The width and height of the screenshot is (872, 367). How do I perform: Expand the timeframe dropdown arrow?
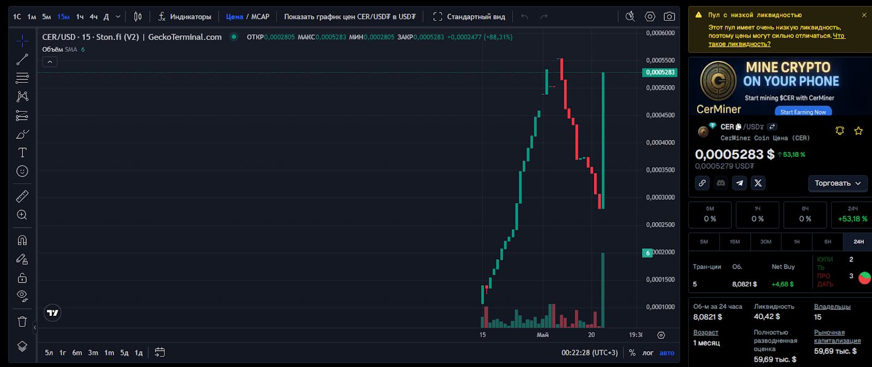pos(118,17)
